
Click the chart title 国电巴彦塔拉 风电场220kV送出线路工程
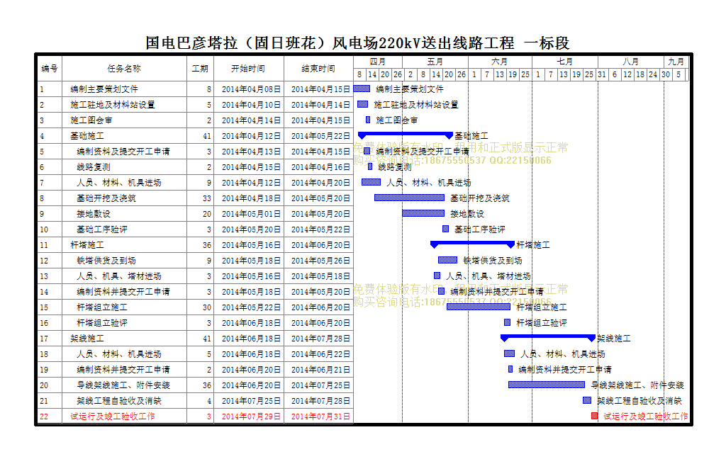(357, 43)
